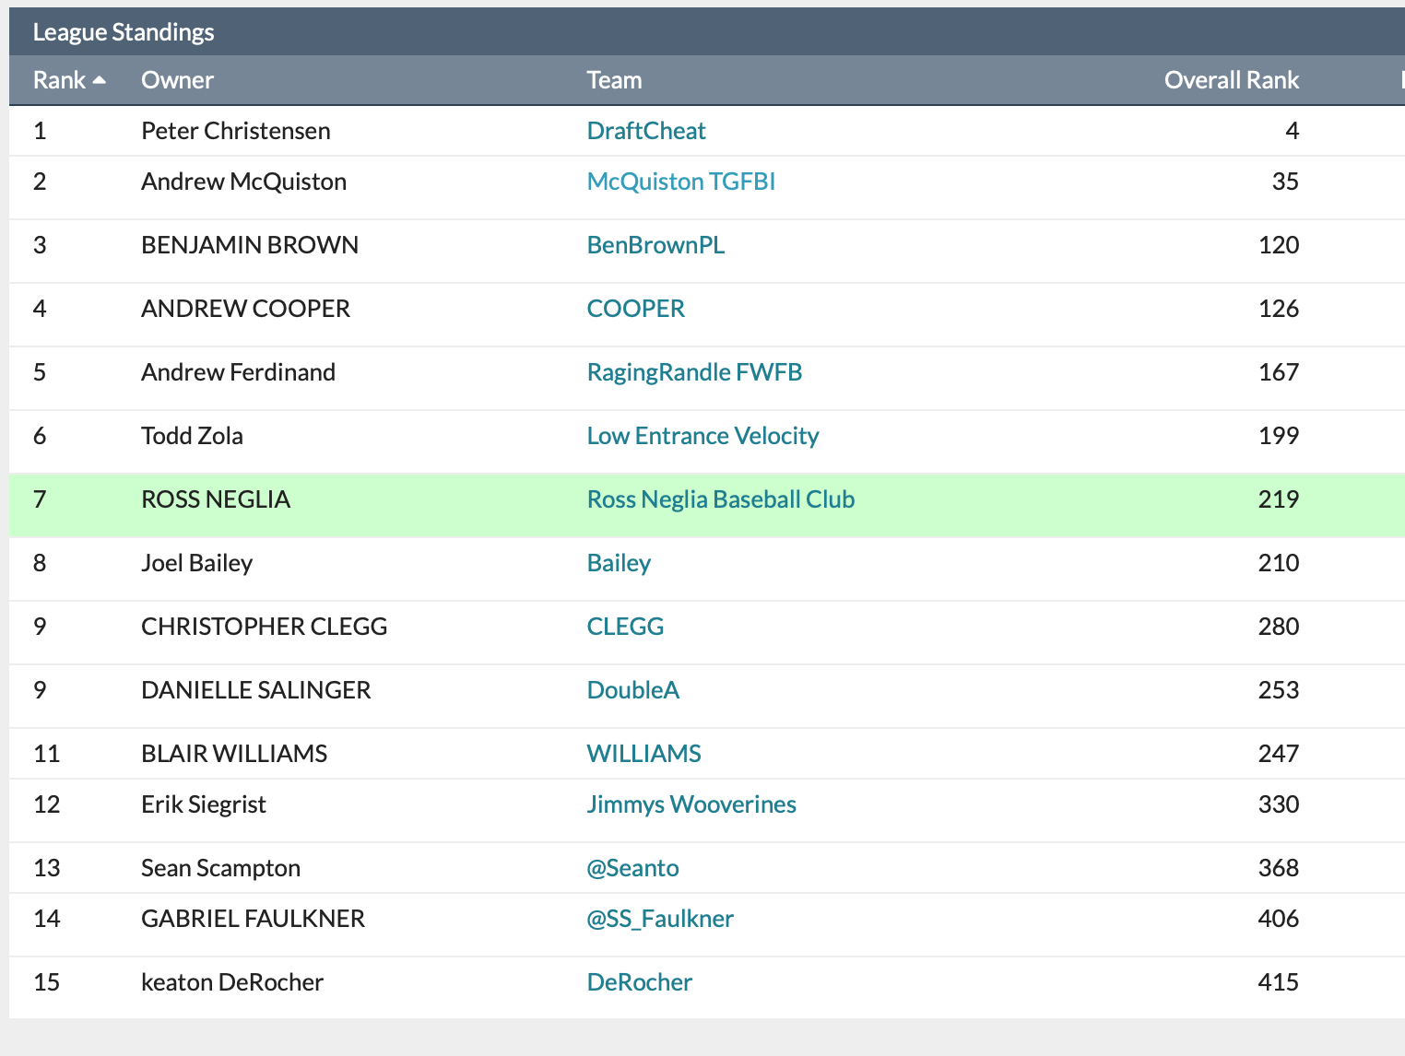Open McQuiston TGFBI team page

[680, 182]
